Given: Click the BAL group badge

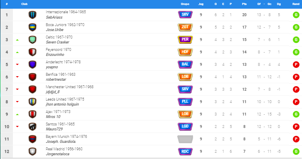Looking at the screenshot, I should click(x=185, y=64).
